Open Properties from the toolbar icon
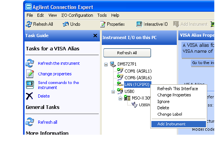 (x=103, y=24)
